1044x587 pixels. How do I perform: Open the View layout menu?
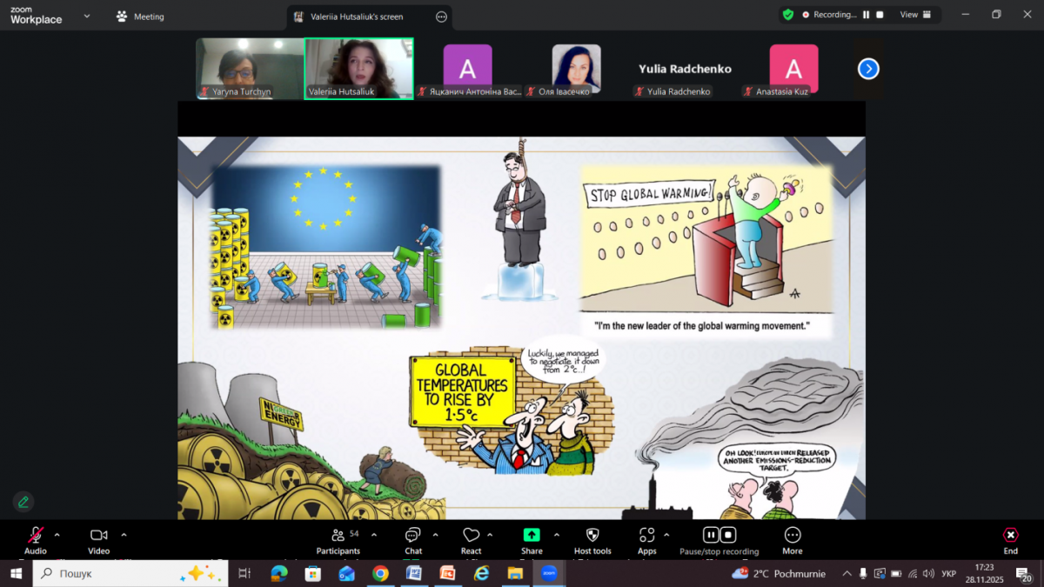[915, 15]
